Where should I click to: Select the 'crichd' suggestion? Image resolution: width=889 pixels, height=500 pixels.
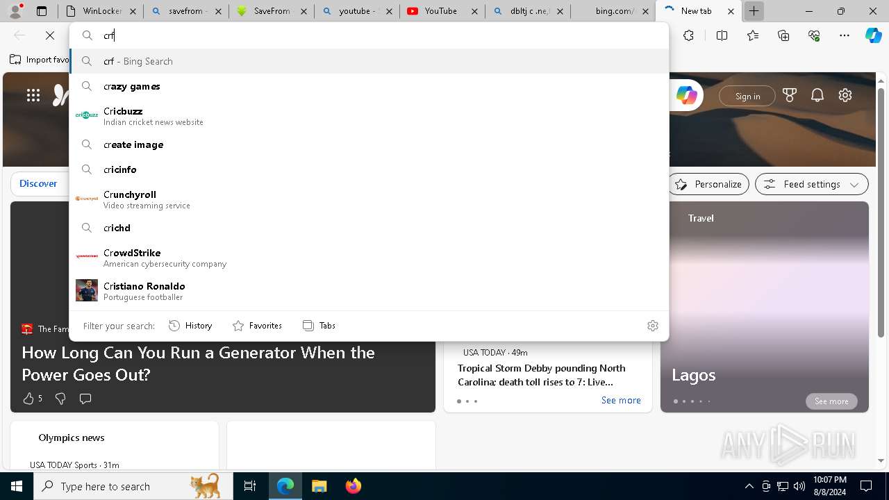point(369,228)
